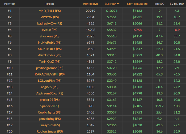
Task: Select player Spadee7 (PS)
Action: (x=50, y=106)
